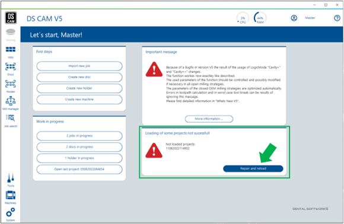Image resolution: width=344 pixels, height=224 pixels.
Task: Open 2 discs in progress
Action: (x=79, y=147)
